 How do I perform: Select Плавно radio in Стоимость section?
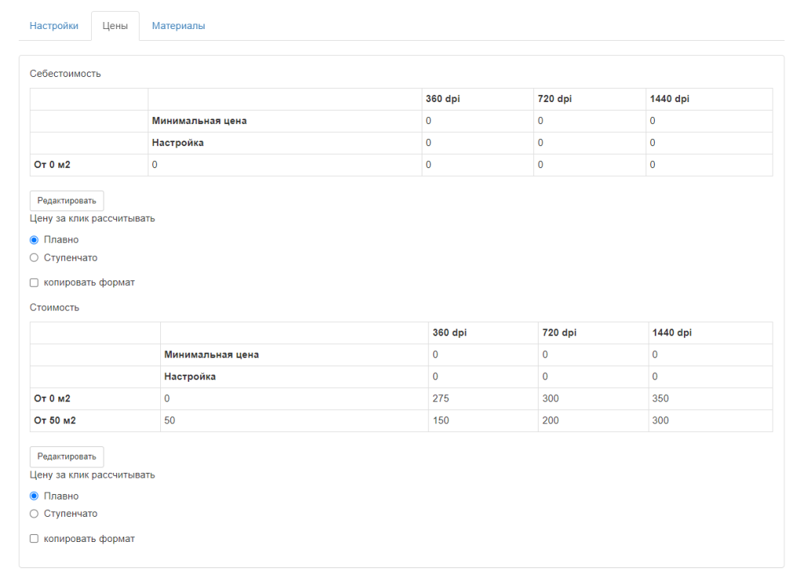34,496
